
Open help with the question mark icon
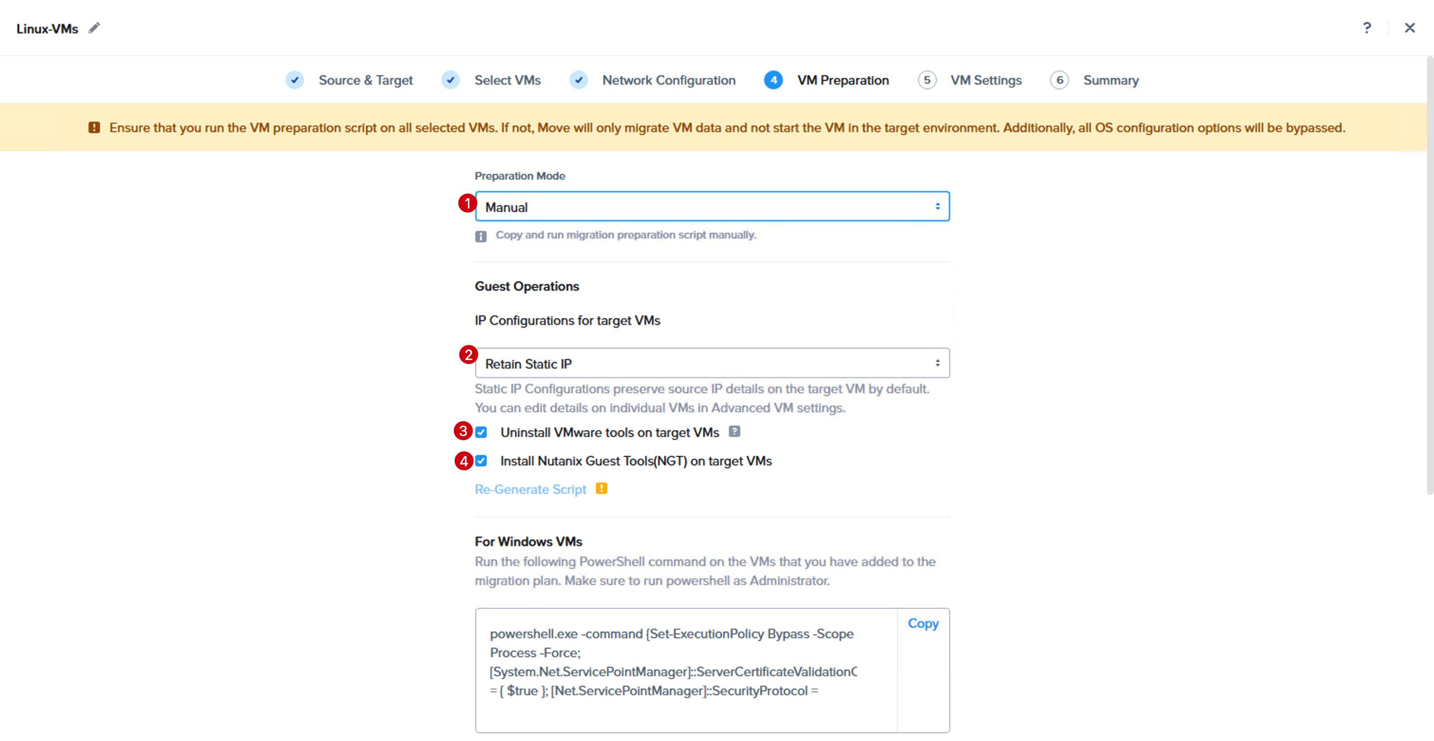click(1367, 28)
